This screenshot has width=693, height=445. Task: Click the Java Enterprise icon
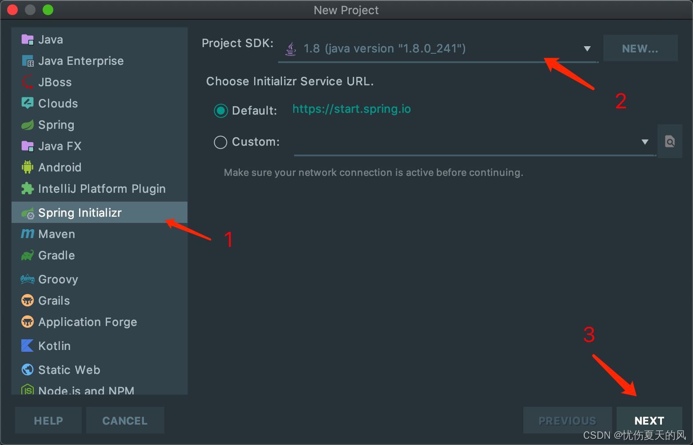[x=28, y=61]
